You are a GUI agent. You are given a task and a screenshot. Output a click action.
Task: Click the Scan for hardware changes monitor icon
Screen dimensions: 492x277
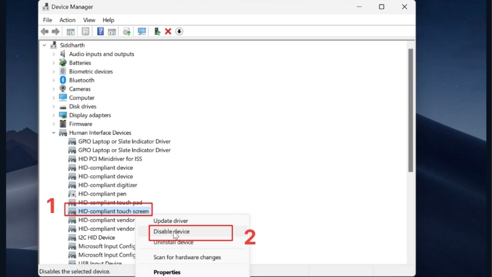(x=142, y=31)
